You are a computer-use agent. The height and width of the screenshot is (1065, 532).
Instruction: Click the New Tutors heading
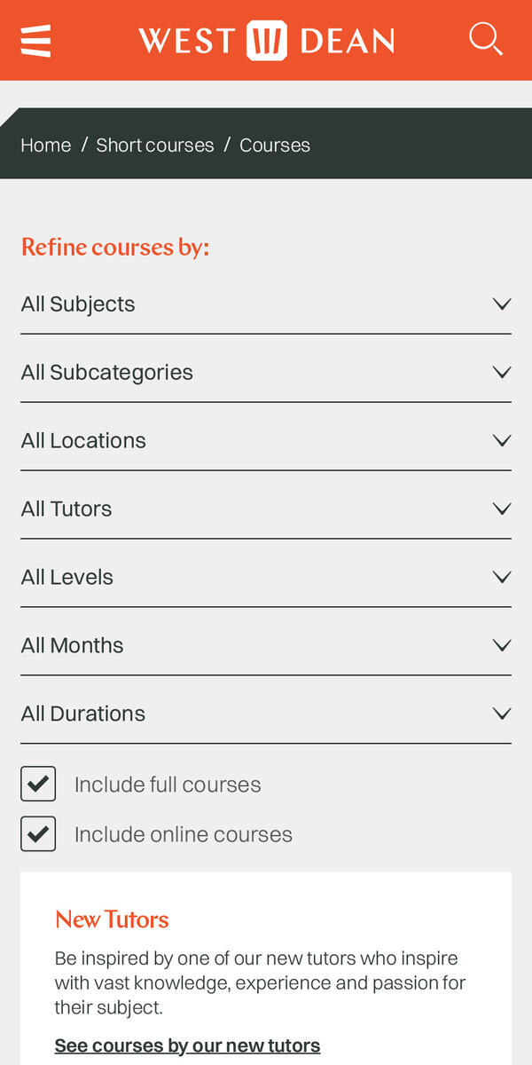[x=112, y=919]
